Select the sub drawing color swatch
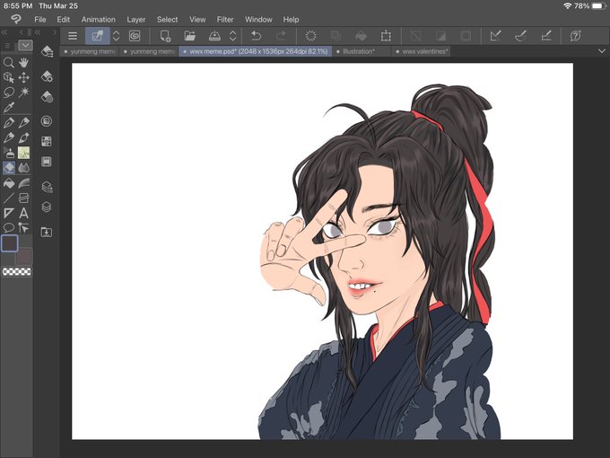 (25, 255)
